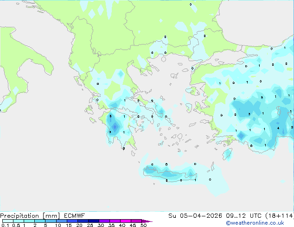Click the 0.1–0.5 mm legend color swatch

click(8, 221)
